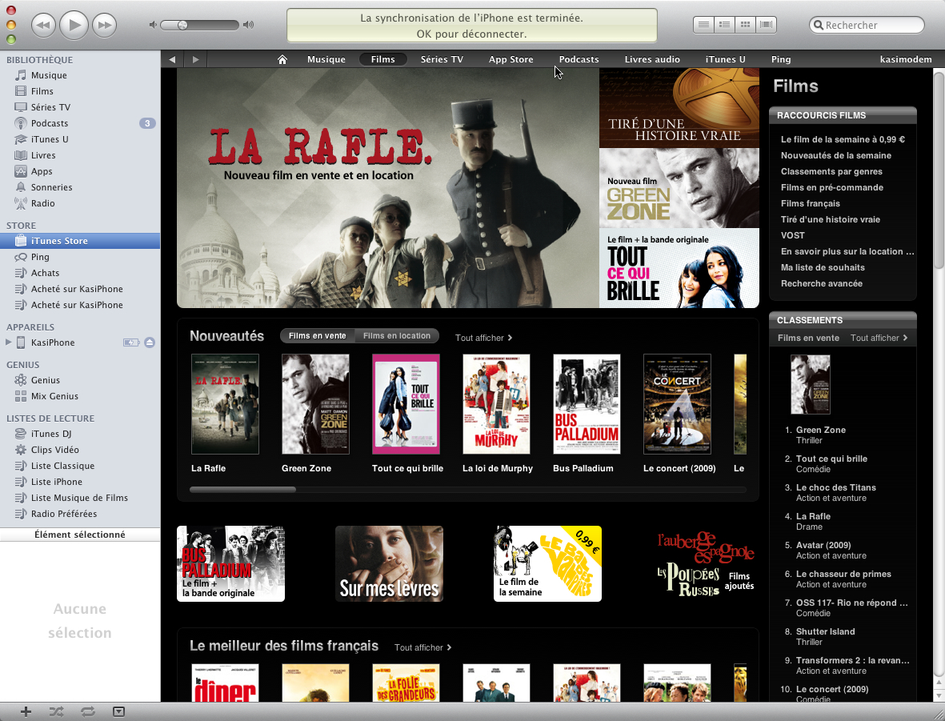Open the Green Zone hero banner

tap(679, 188)
